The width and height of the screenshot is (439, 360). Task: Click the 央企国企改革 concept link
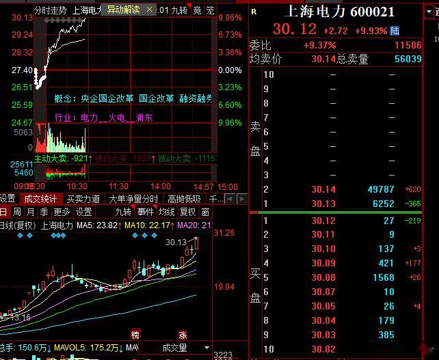(x=107, y=98)
